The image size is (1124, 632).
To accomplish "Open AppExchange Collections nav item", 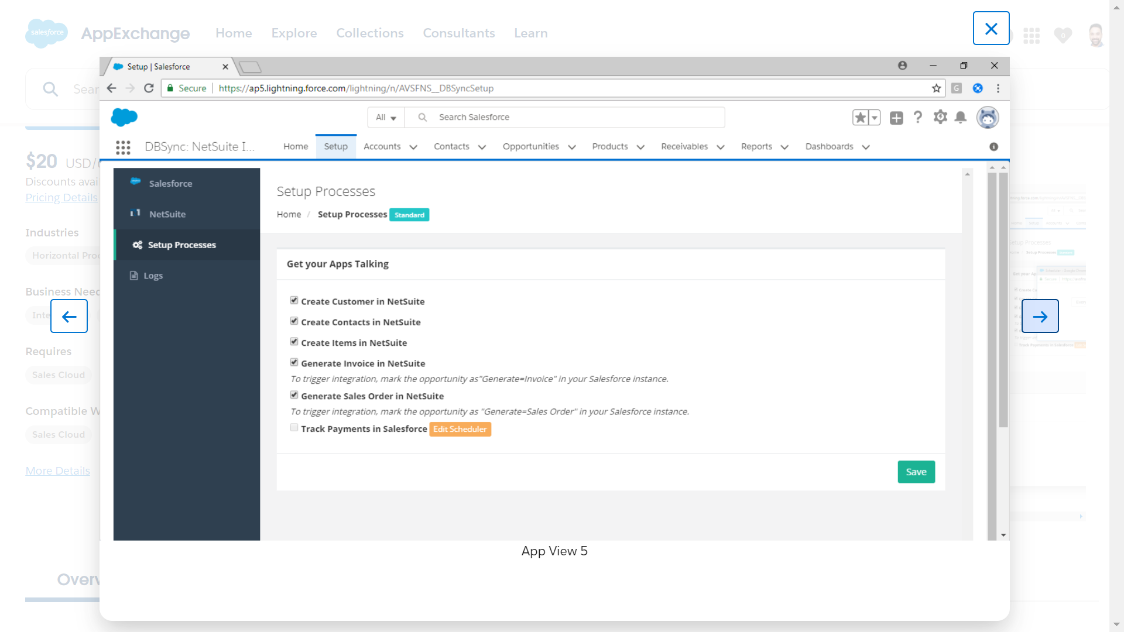I will 370,33.
